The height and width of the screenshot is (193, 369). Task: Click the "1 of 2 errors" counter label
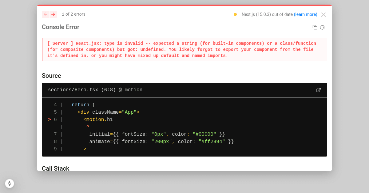click(x=73, y=14)
